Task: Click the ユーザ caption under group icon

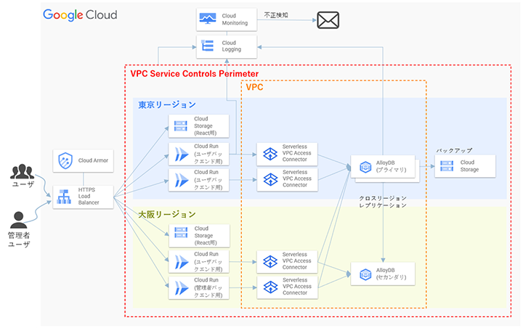Action: point(23,184)
